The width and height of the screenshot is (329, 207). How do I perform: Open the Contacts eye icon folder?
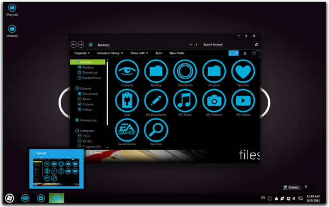point(127,71)
